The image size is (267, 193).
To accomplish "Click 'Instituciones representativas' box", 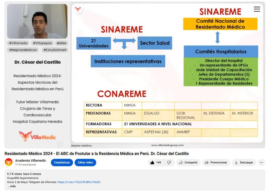I will click(128, 61).
